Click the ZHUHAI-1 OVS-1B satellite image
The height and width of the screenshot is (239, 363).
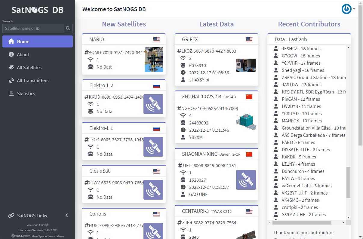click(246, 122)
